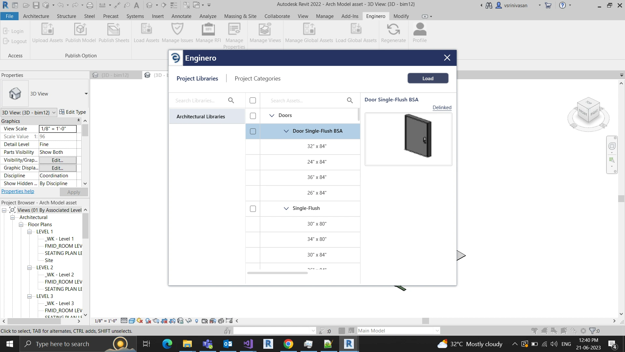Click the Search Libraries input field
The width and height of the screenshot is (625, 352).
tap(200, 100)
